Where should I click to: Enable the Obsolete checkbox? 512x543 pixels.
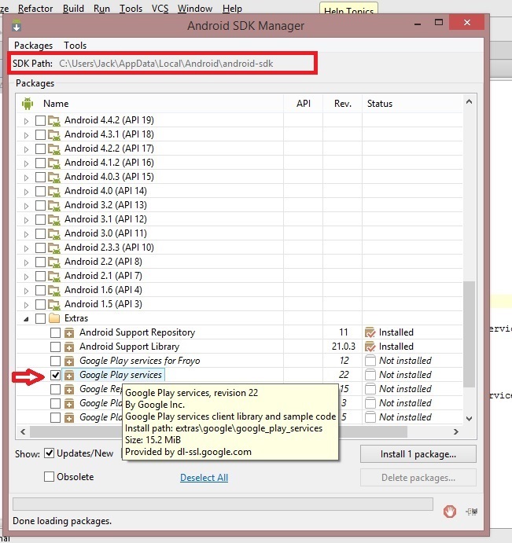[x=50, y=477]
